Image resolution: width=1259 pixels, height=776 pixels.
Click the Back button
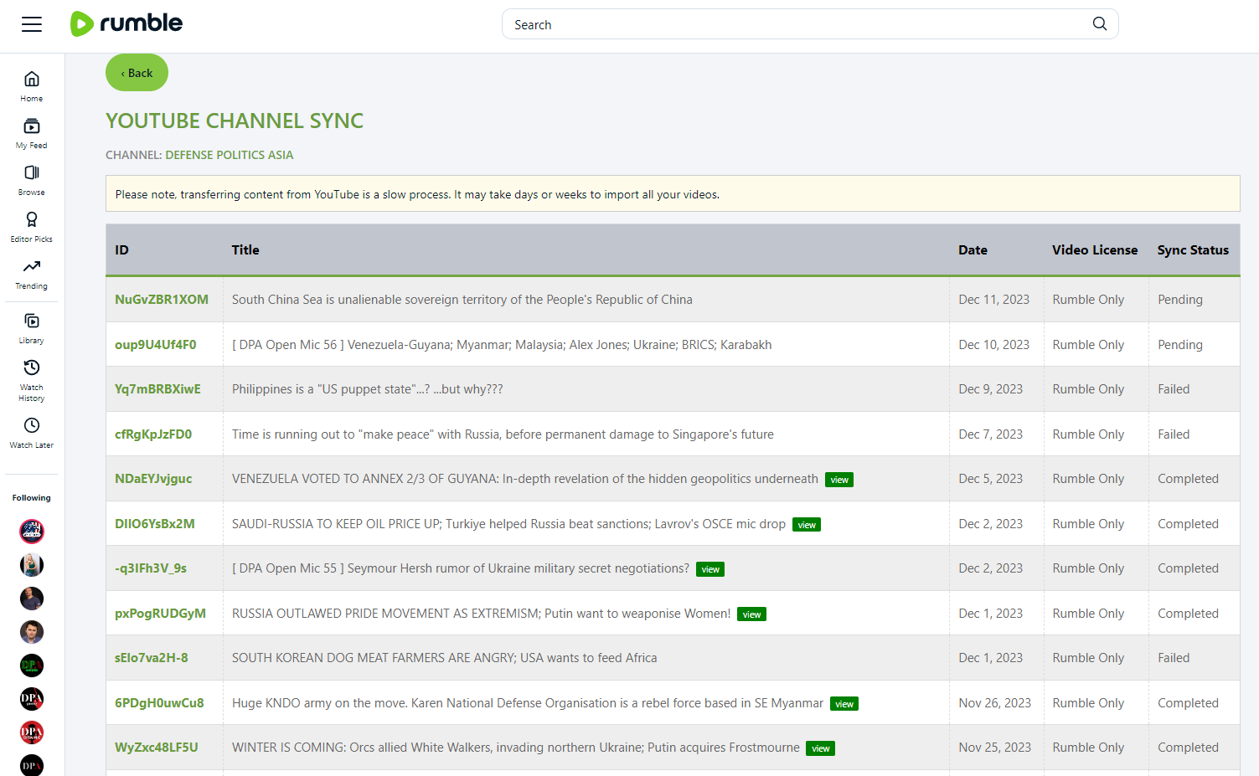(x=137, y=73)
